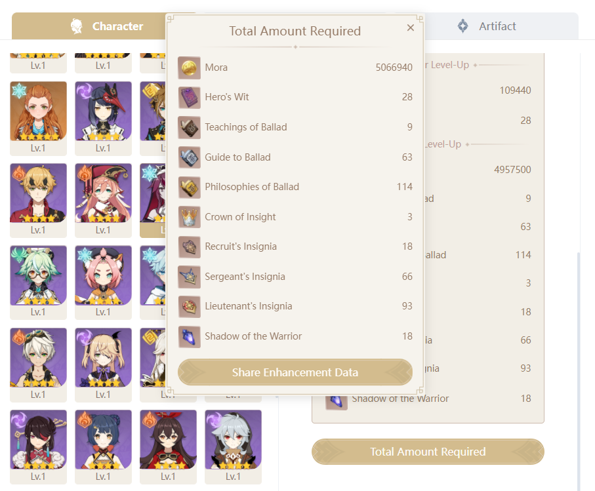Choose the brown-haired girl with red bow
Screen dimensions: 595x491
(168, 439)
